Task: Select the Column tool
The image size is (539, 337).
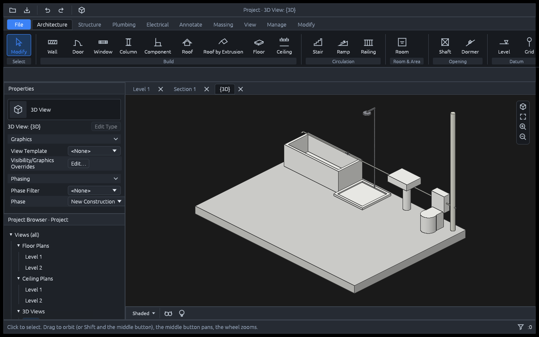Action: [128, 45]
